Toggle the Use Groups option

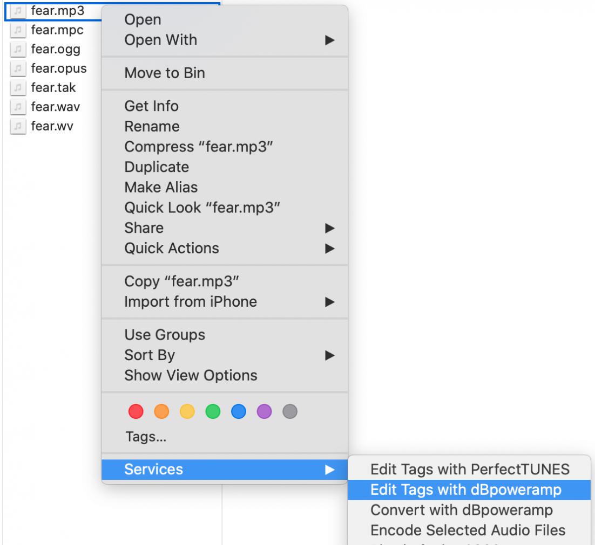point(165,335)
